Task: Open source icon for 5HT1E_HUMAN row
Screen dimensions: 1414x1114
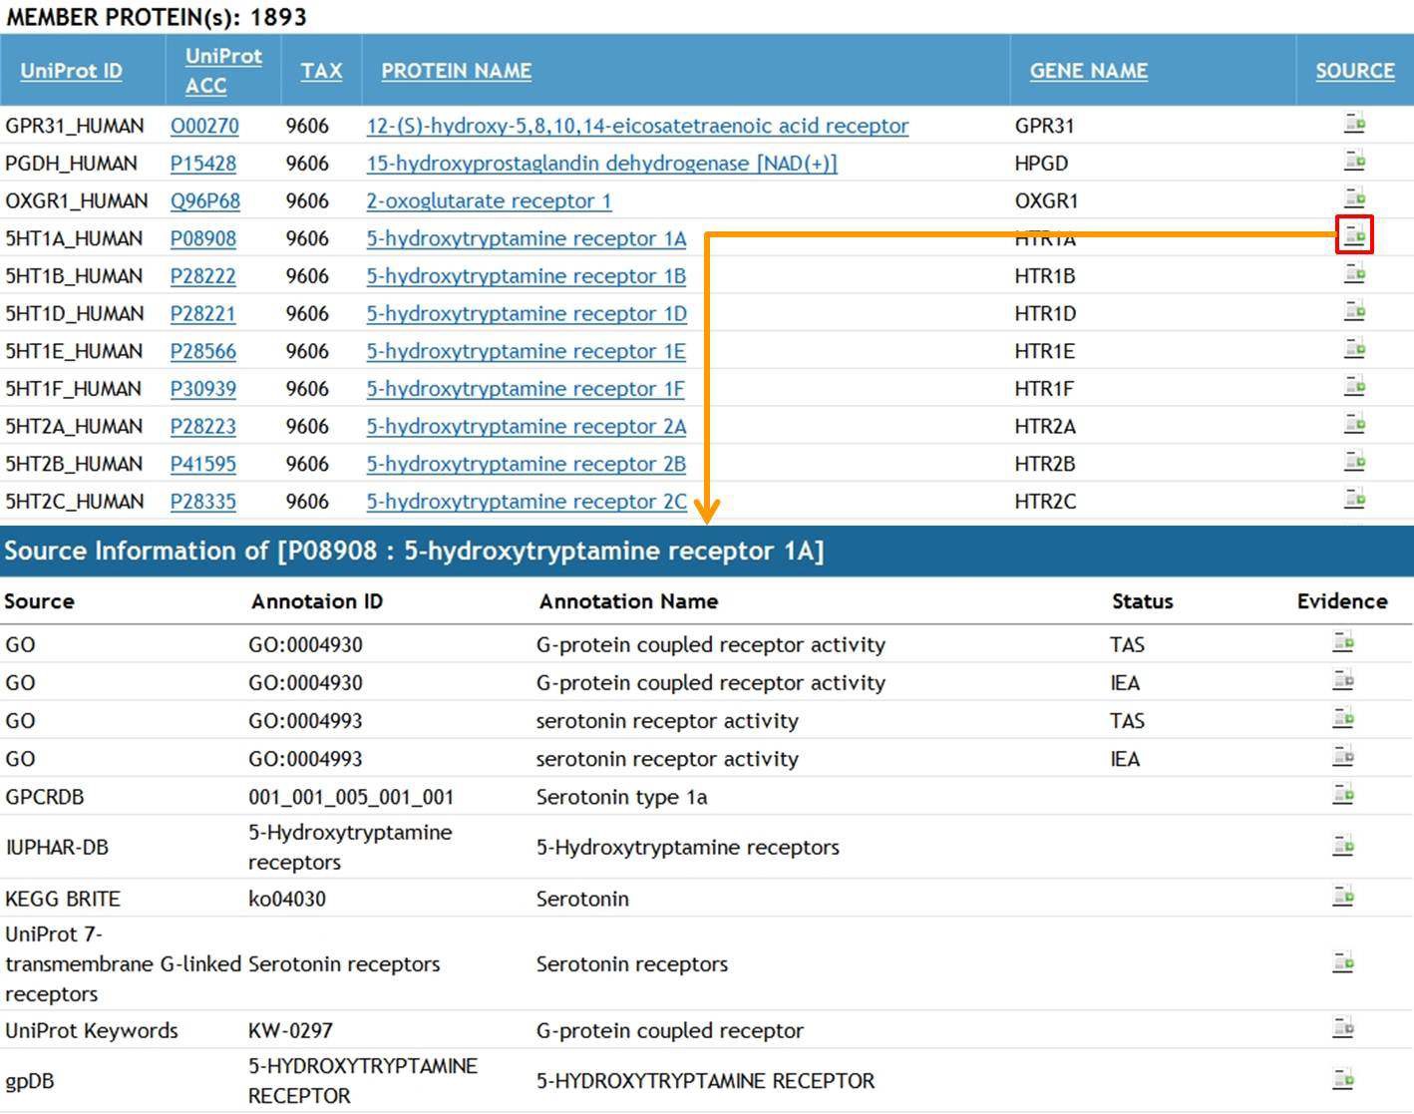Action: 1354,349
